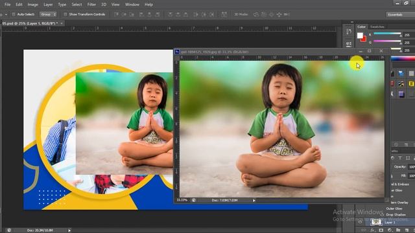
Task: Click the arrow beside Doc: 7.03M/7.03M
Action: pyautogui.click(x=254, y=201)
